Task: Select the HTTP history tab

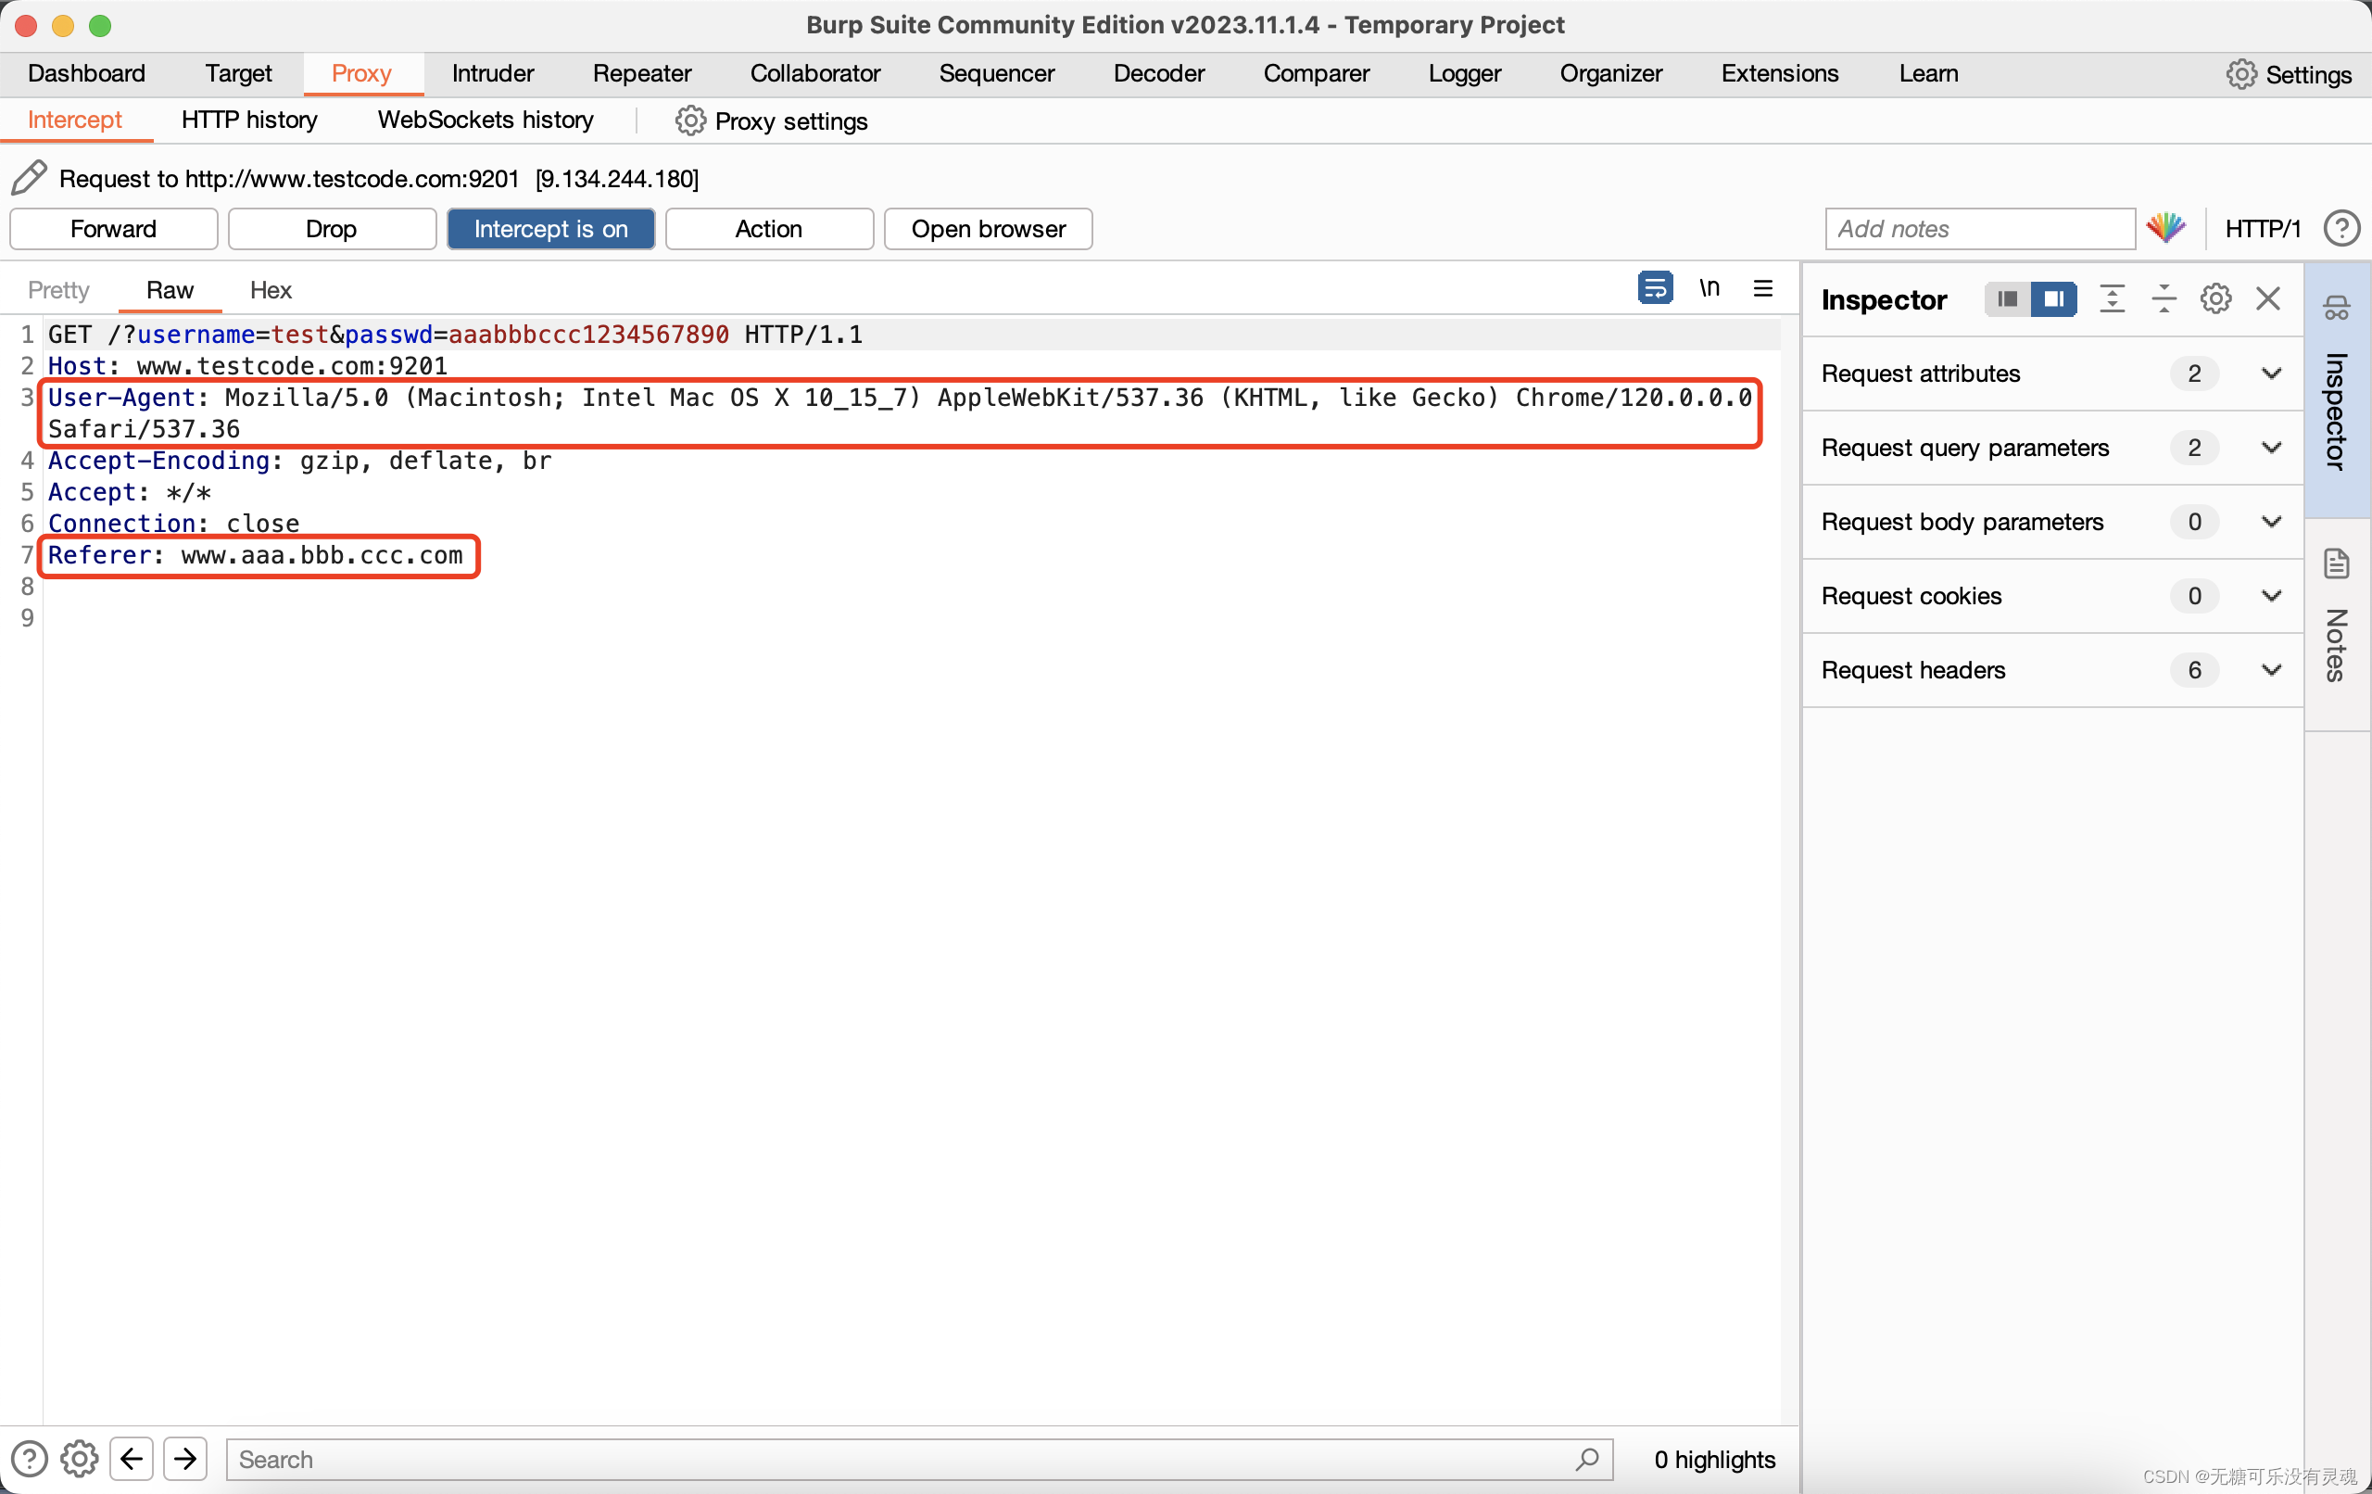Action: (x=247, y=120)
